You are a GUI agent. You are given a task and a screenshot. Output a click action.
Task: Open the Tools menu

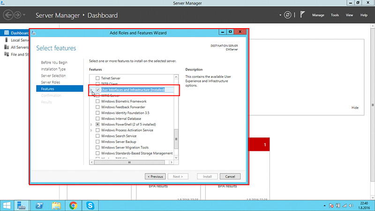click(x=335, y=15)
